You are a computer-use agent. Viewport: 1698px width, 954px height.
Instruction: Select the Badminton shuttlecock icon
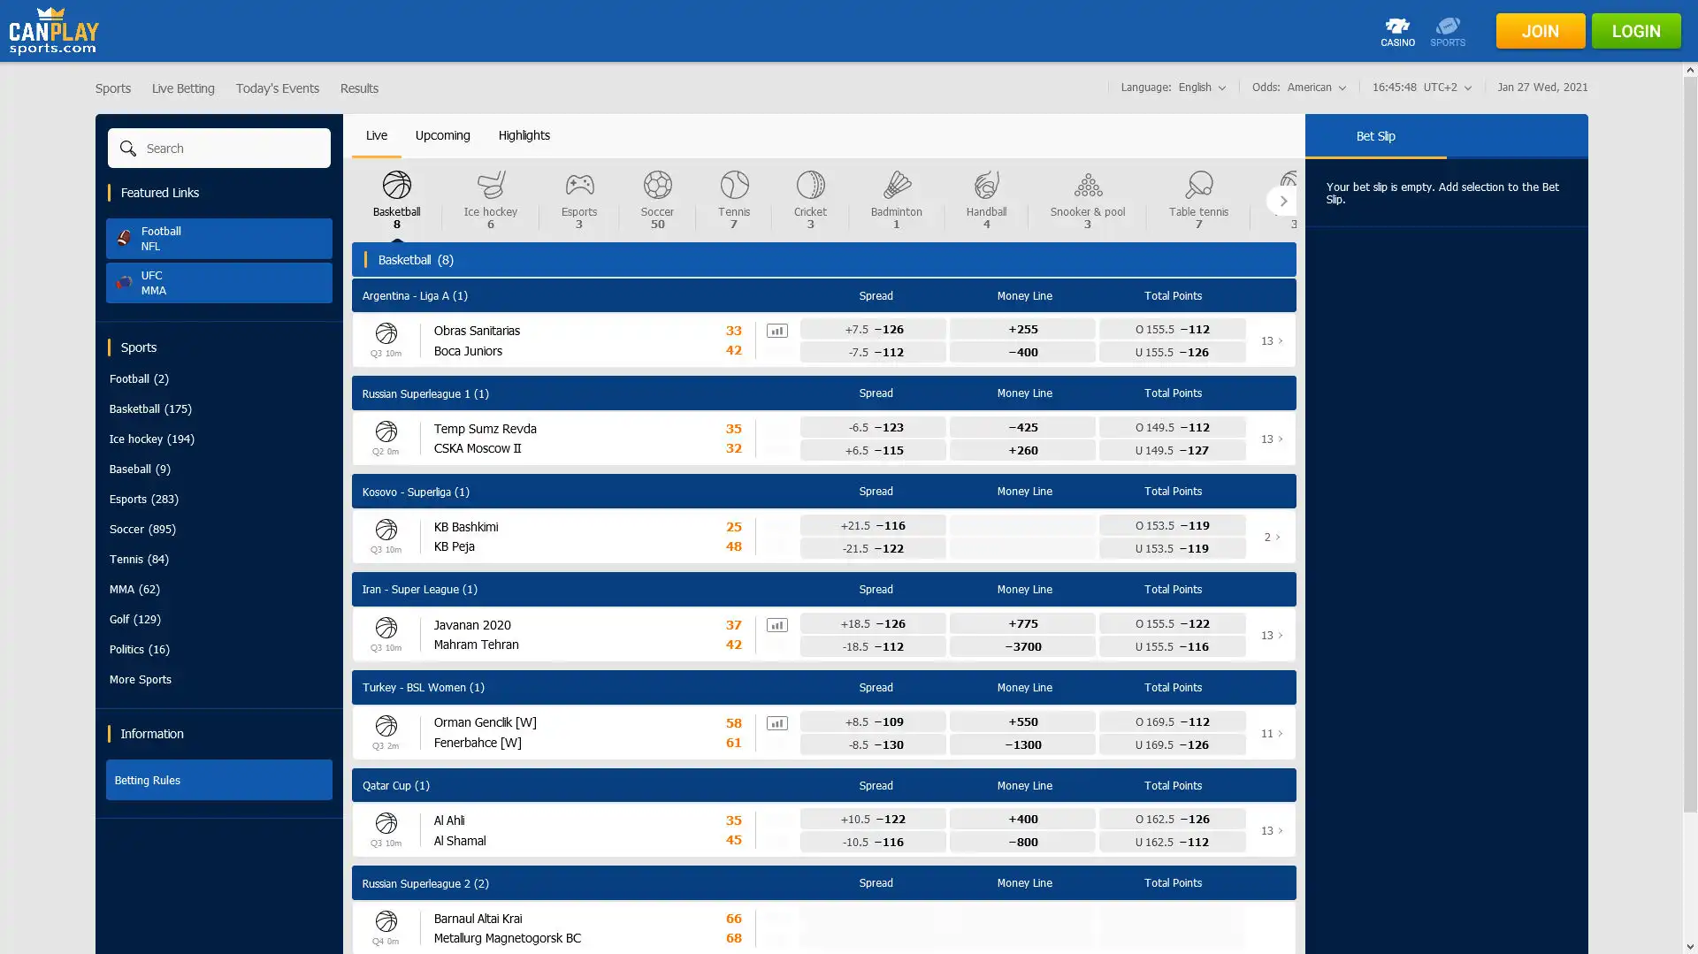pyautogui.click(x=897, y=185)
